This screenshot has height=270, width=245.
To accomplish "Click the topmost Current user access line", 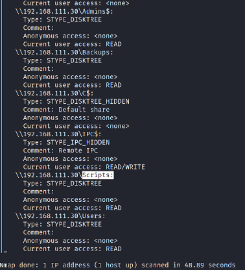I will coord(76,3).
